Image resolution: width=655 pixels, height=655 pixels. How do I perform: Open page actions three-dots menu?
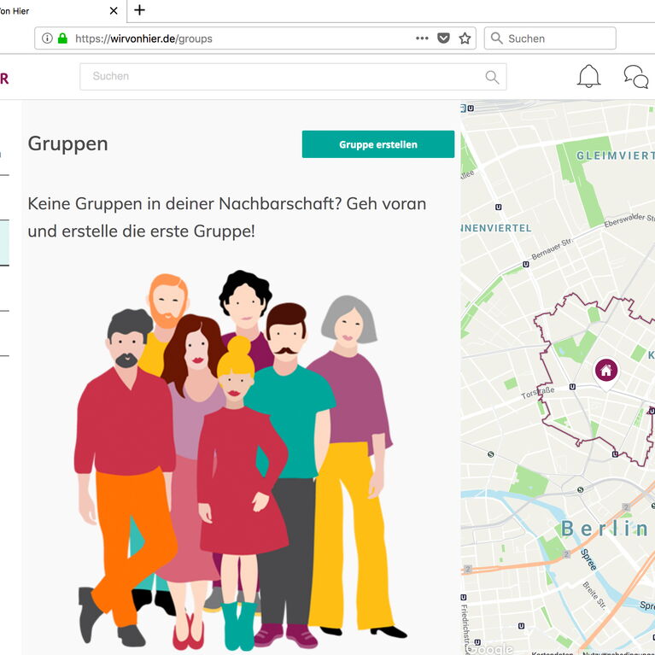tap(422, 38)
